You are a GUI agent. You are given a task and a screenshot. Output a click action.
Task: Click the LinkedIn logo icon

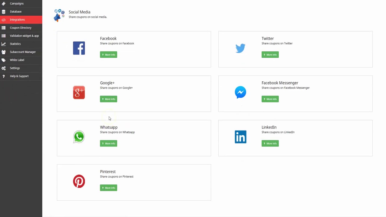240,137
